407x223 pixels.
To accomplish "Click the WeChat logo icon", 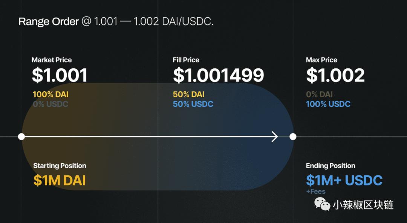I will point(322,204).
